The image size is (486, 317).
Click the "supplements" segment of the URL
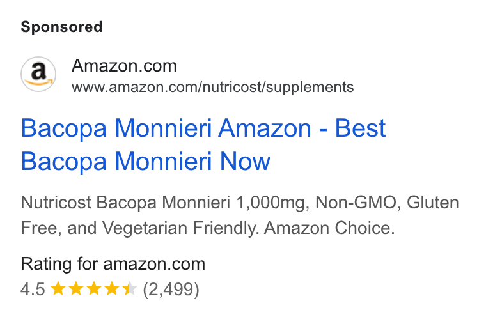click(x=310, y=88)
